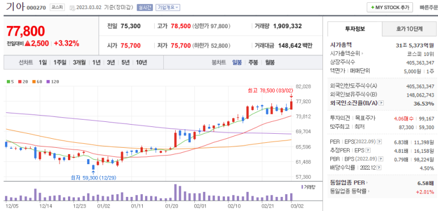
Task: Click the calendar clock icon beside 2023.03.02
Action: (x=72, y=8)
